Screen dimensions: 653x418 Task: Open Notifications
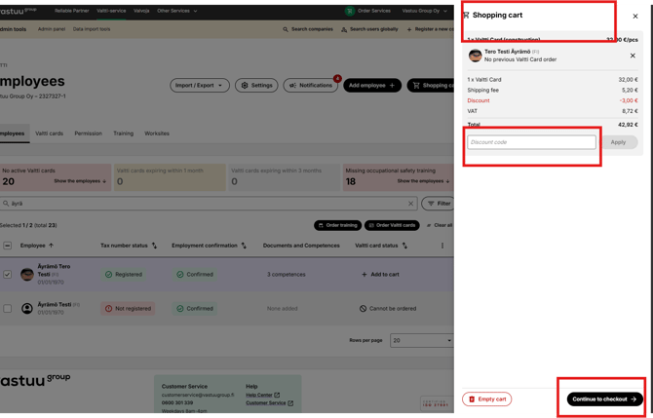point(311,86)
